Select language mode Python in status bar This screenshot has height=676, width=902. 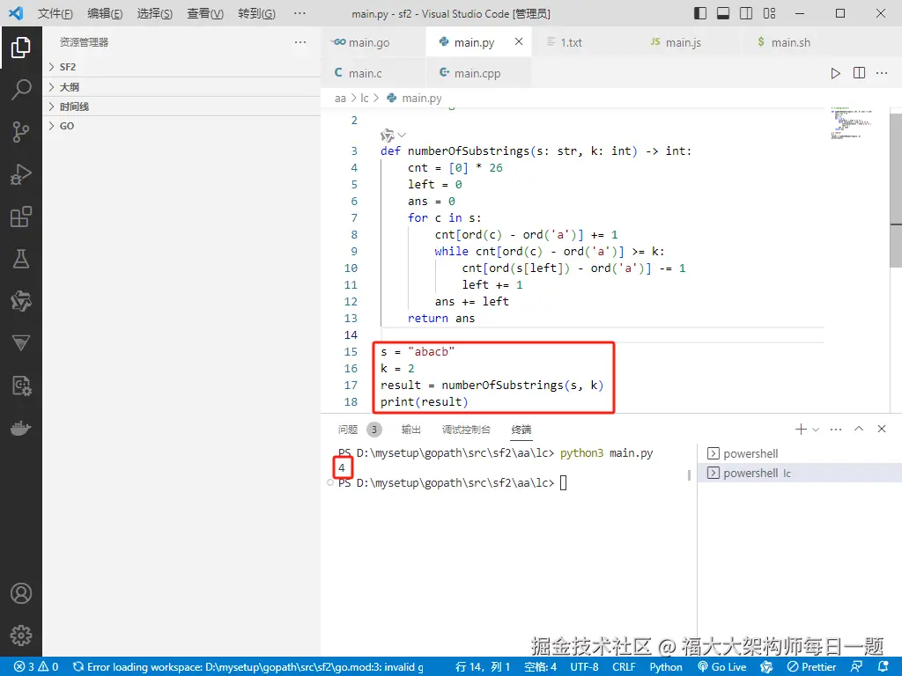point(666,667)
